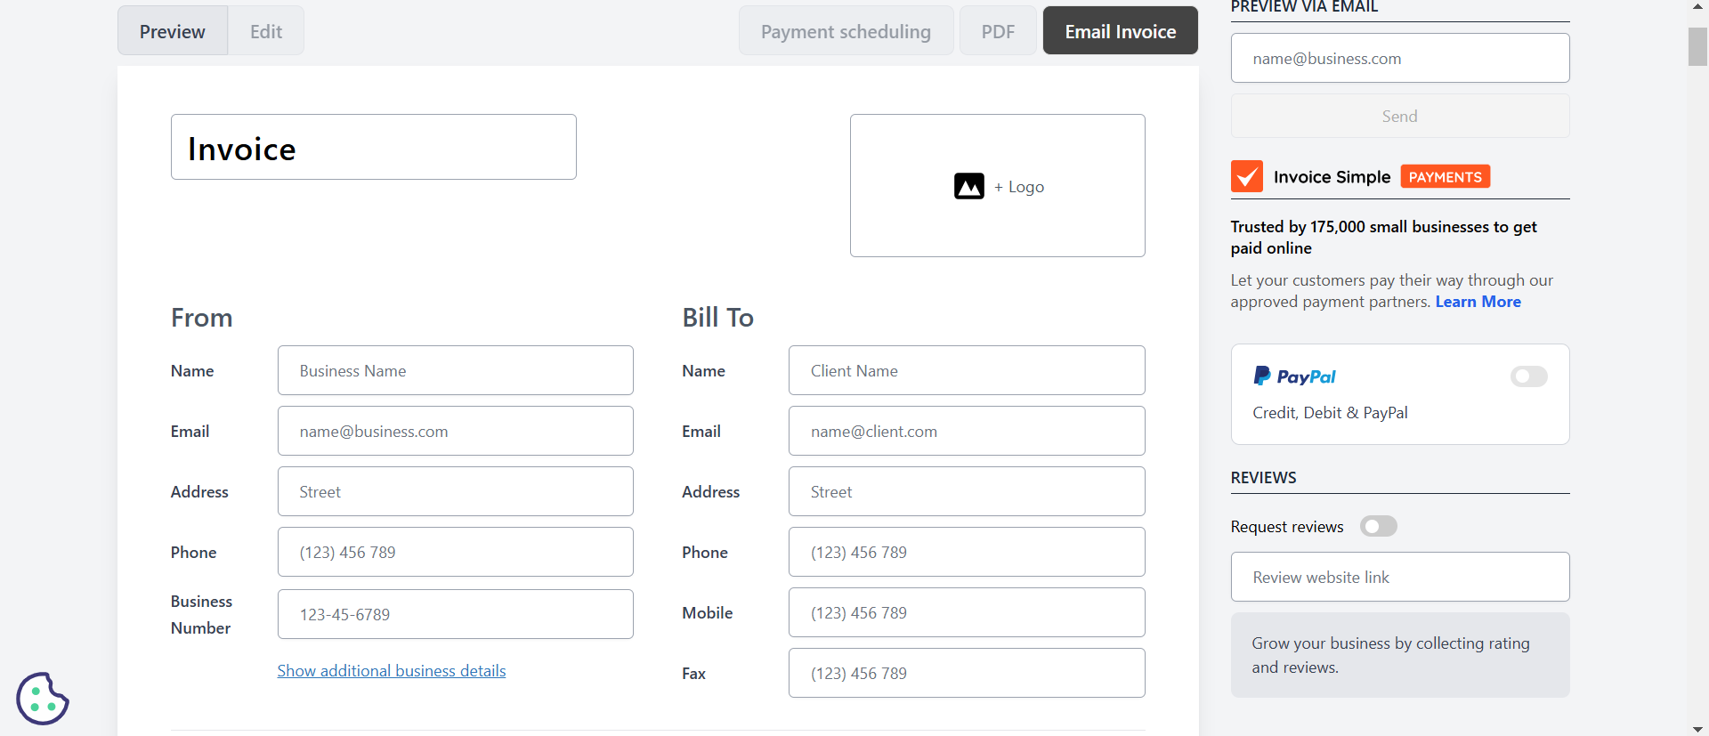Click the page vertical scrollbar thumb
Image resolution: width=1709 pixels, height=736 pixels.
click(1697, 46)
